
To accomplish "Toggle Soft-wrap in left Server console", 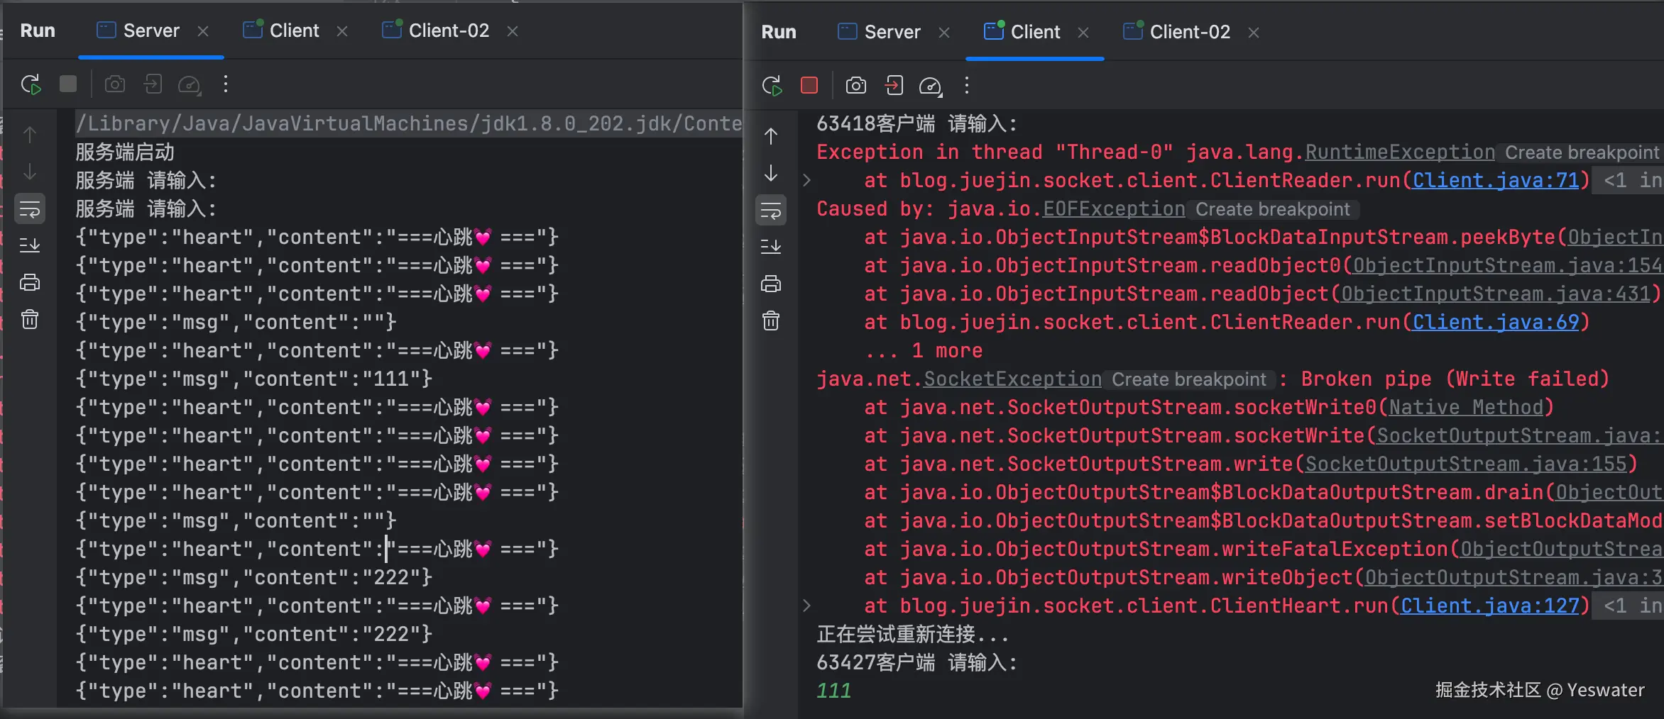I will point(30,209).
